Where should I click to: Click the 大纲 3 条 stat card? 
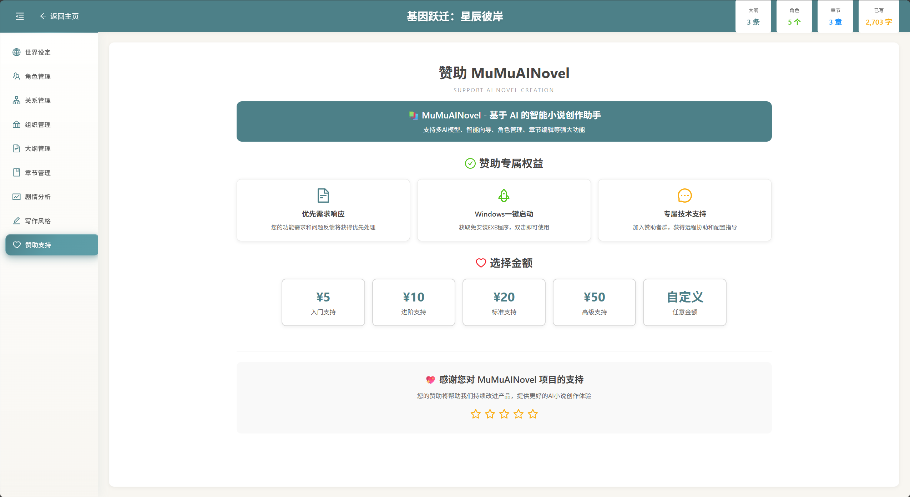click(753, 17)
